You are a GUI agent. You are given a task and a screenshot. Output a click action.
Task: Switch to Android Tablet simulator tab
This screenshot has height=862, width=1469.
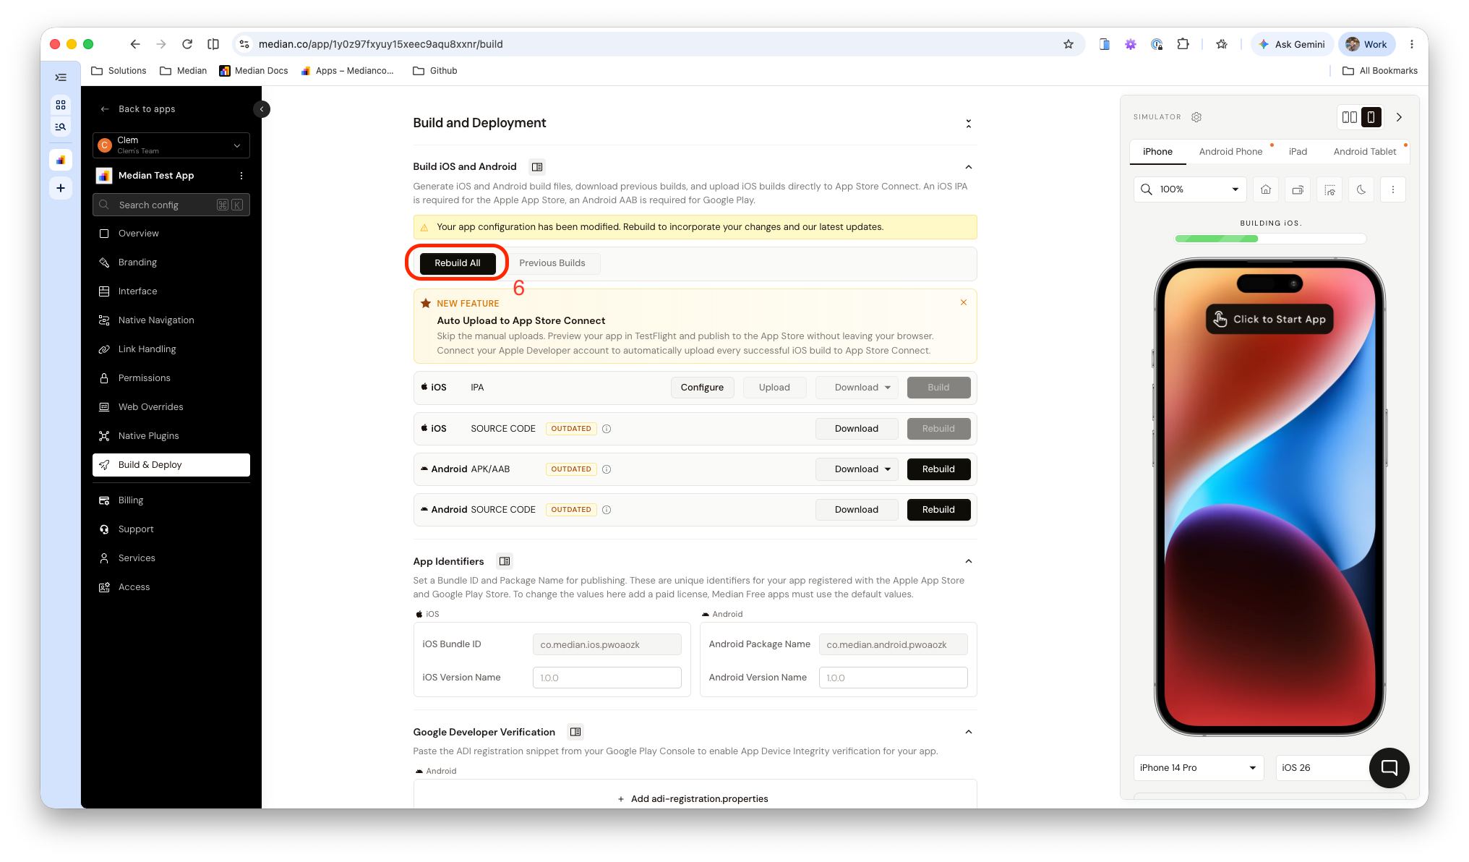(x=1365, y=152)
